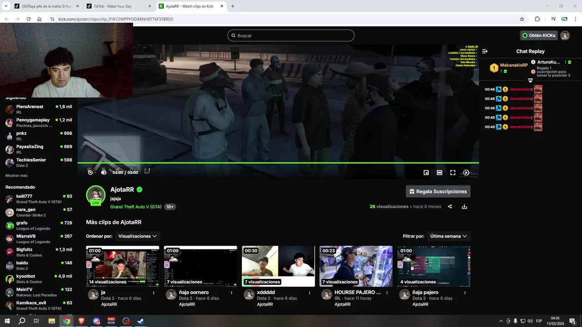Select the AjotaRR - Watch clips on Kick tab
Image resolution: width=582 pixels, height=327 pixels.
coord(191,6)
